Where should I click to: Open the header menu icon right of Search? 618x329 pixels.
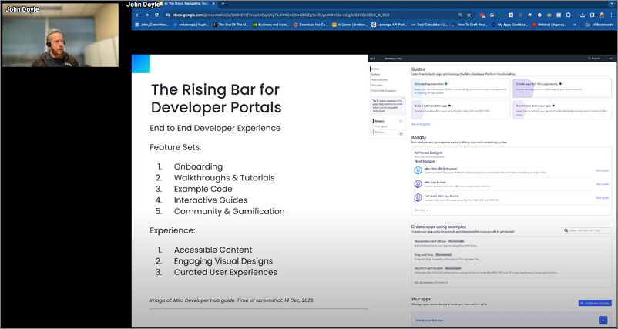pos(611,59)
